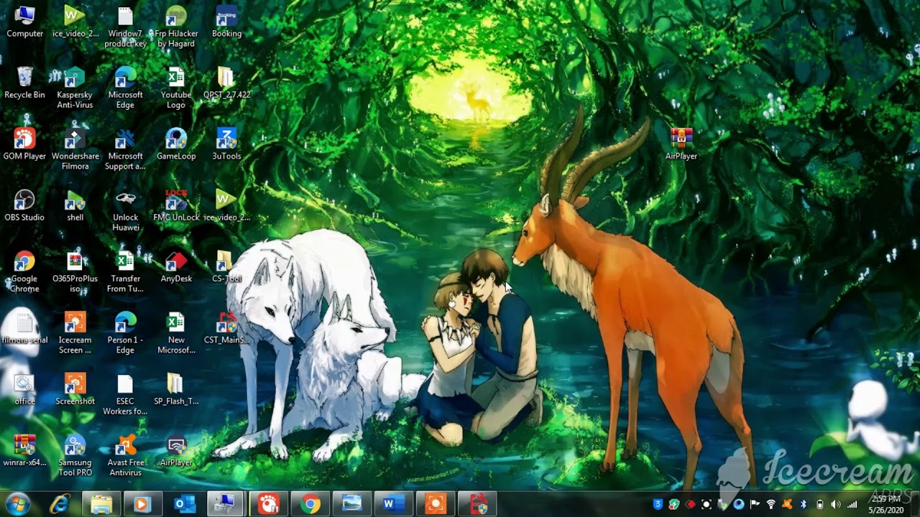
Task: Launch Avast Free Antivirus desktop shortcut
Action: click(125, 455)
